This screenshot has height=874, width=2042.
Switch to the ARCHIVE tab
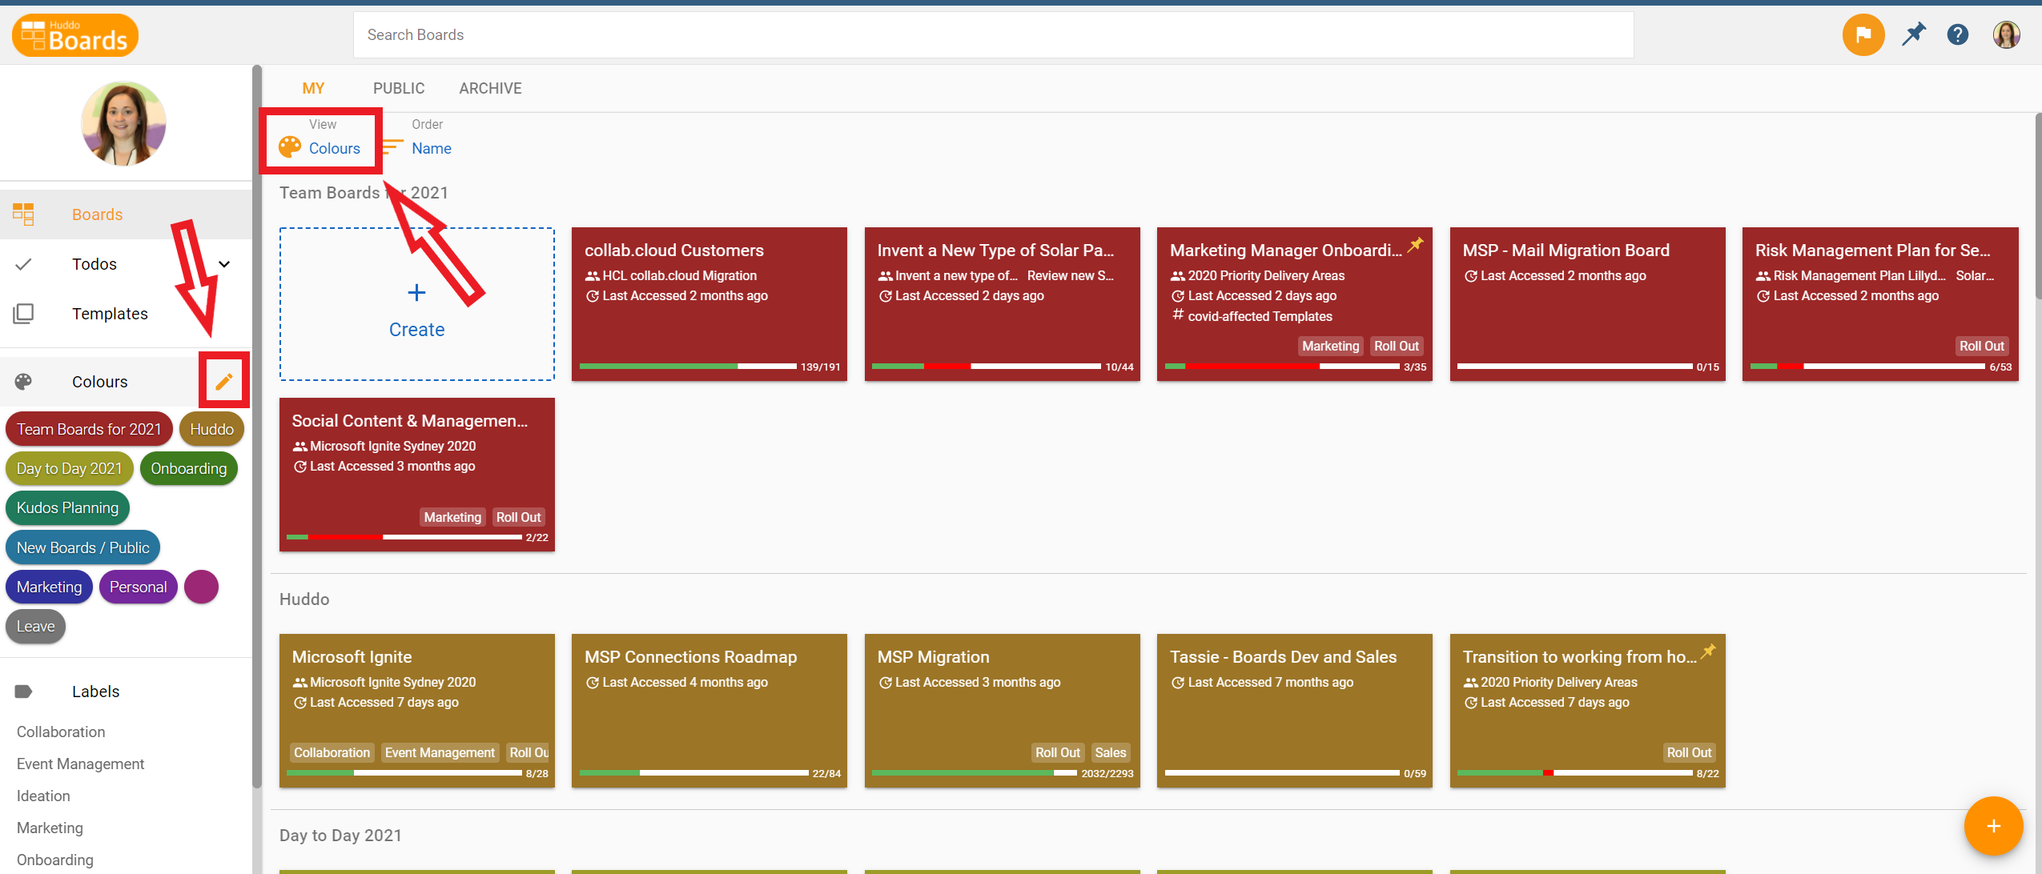click(490, 89)
